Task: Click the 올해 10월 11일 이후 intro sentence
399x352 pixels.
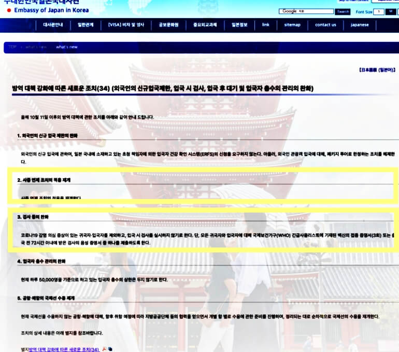Action: [x=88, y=117]
